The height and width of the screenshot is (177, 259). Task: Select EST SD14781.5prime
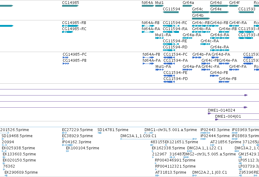[100, 133]
